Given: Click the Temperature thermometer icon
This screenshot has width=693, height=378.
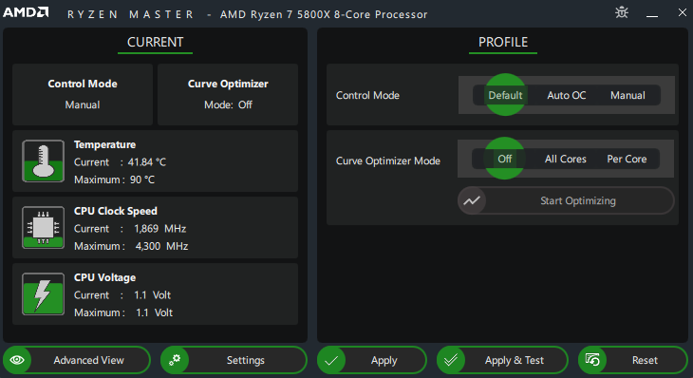Looking at the screenshot, I should pos(44,161).
